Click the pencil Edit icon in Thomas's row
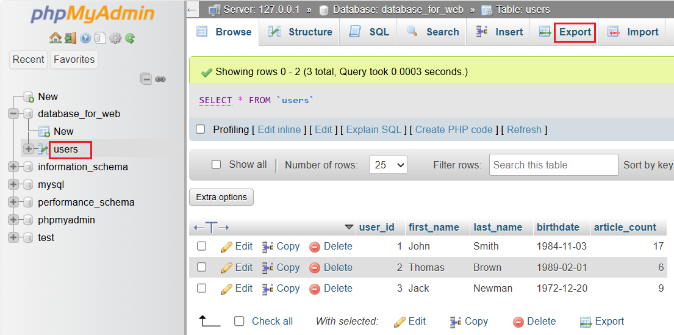 tap(226, 267)
